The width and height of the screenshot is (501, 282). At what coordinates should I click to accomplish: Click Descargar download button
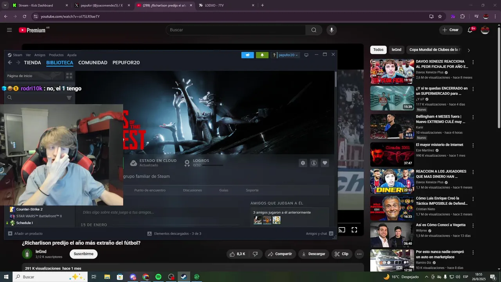tap(313, 254)
